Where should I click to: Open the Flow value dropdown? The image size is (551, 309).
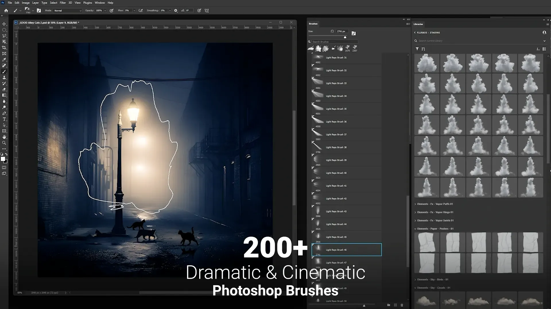tap(134, 11)
